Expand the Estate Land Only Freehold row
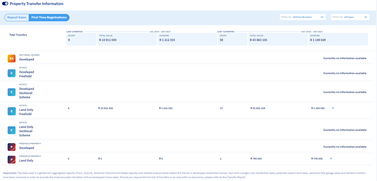The image size is (377, 181). click(x=333, y=108)
